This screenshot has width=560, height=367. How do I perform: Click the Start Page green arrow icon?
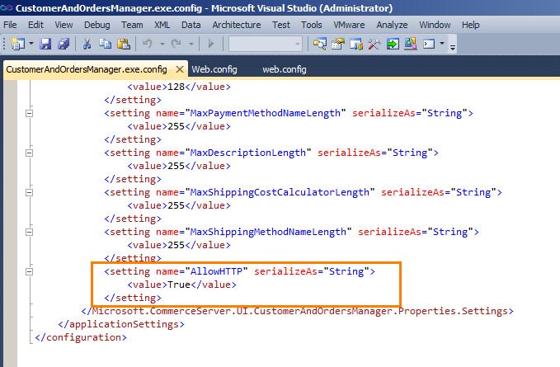(393, 44)
